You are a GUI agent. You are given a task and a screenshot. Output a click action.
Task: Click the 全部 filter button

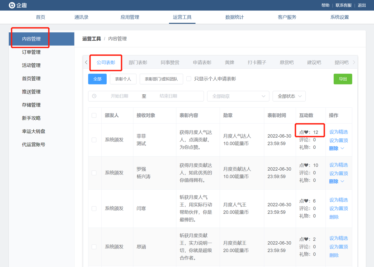97,79
